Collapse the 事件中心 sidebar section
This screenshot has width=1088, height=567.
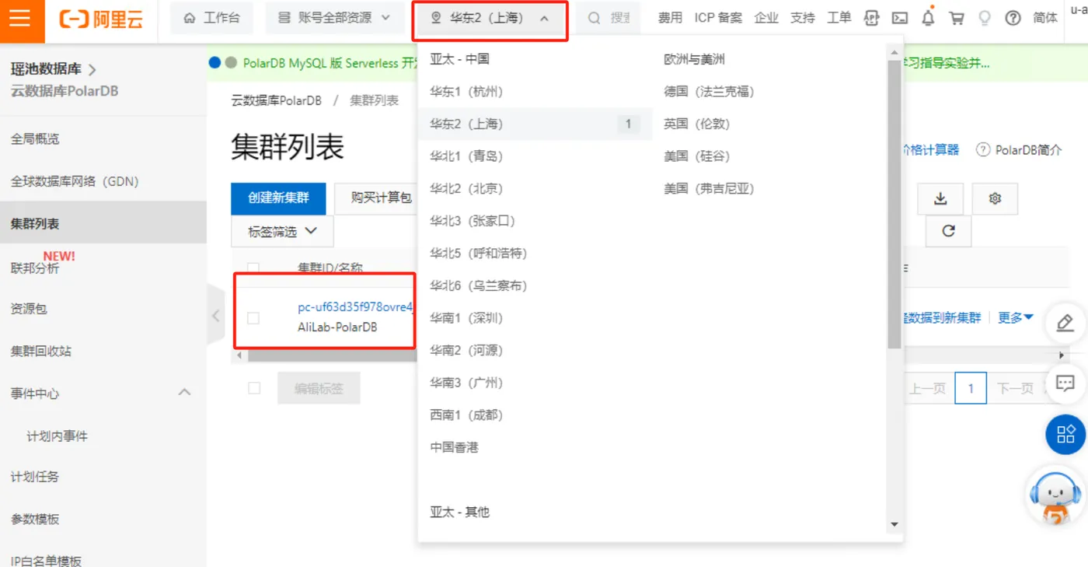click(x=184, y=393)
